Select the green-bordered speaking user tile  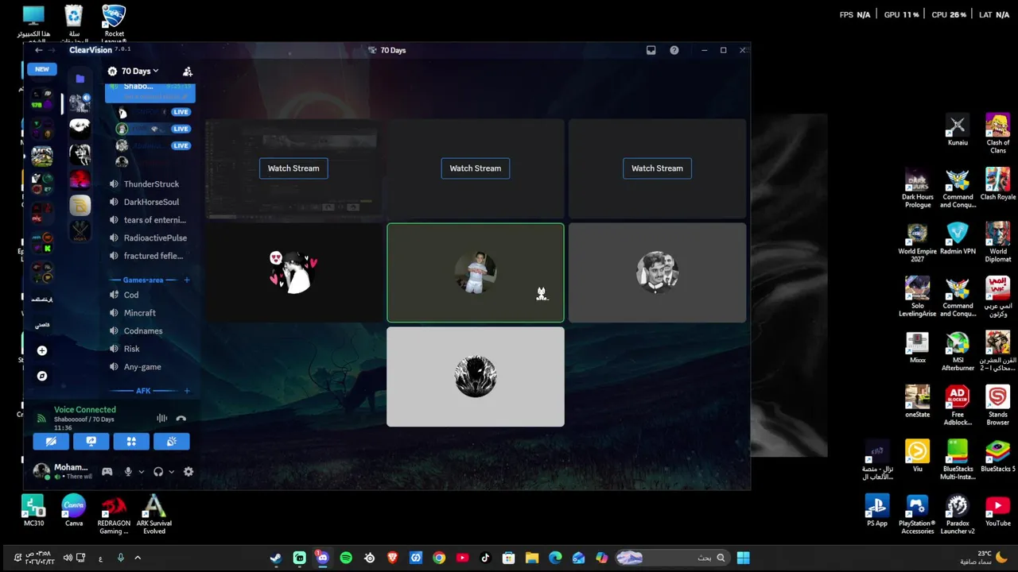(476, 272)
